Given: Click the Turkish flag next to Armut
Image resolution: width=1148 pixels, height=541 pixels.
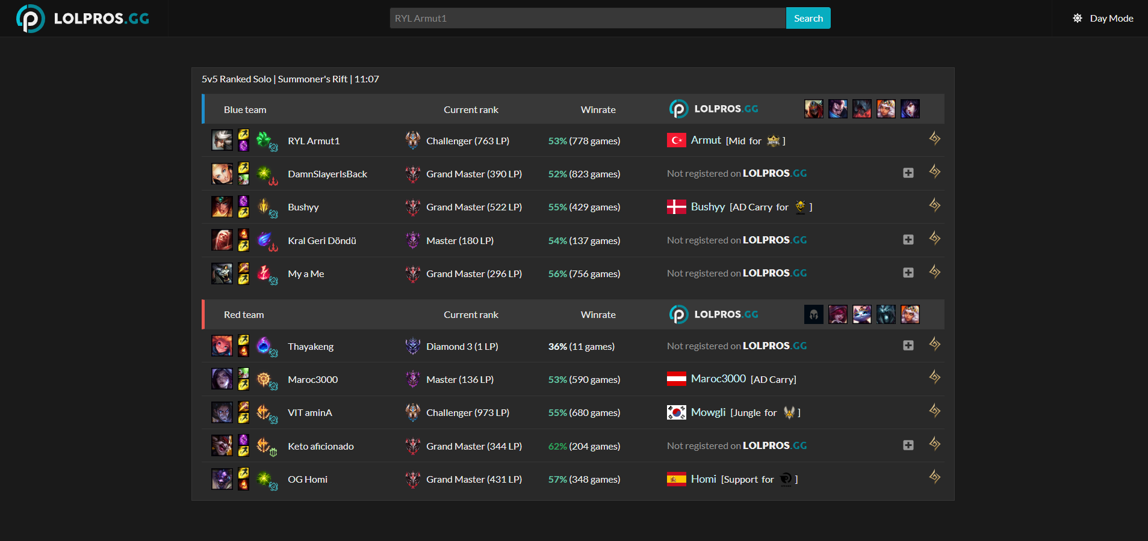Looking at the screenshot, I should [677, 140].
